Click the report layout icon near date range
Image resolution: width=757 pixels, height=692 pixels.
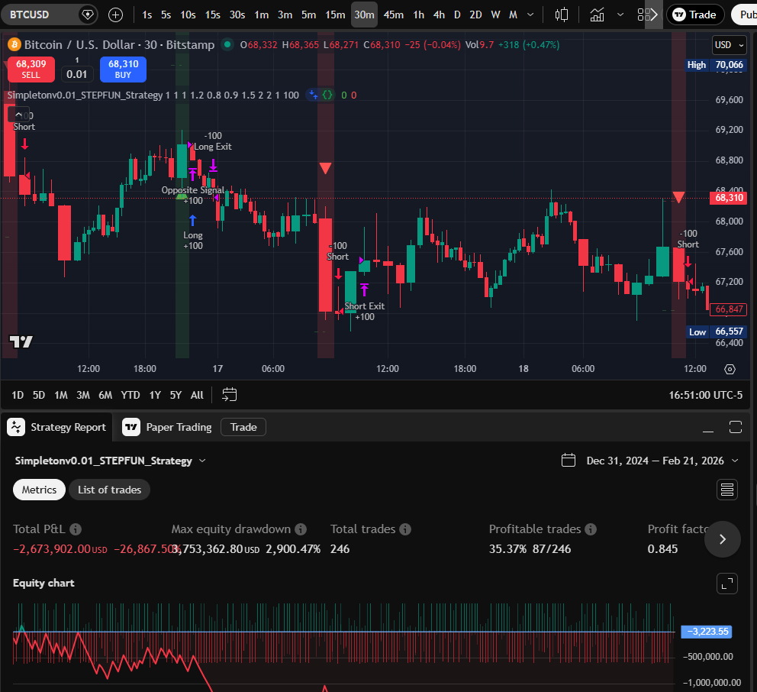(726, 489)
